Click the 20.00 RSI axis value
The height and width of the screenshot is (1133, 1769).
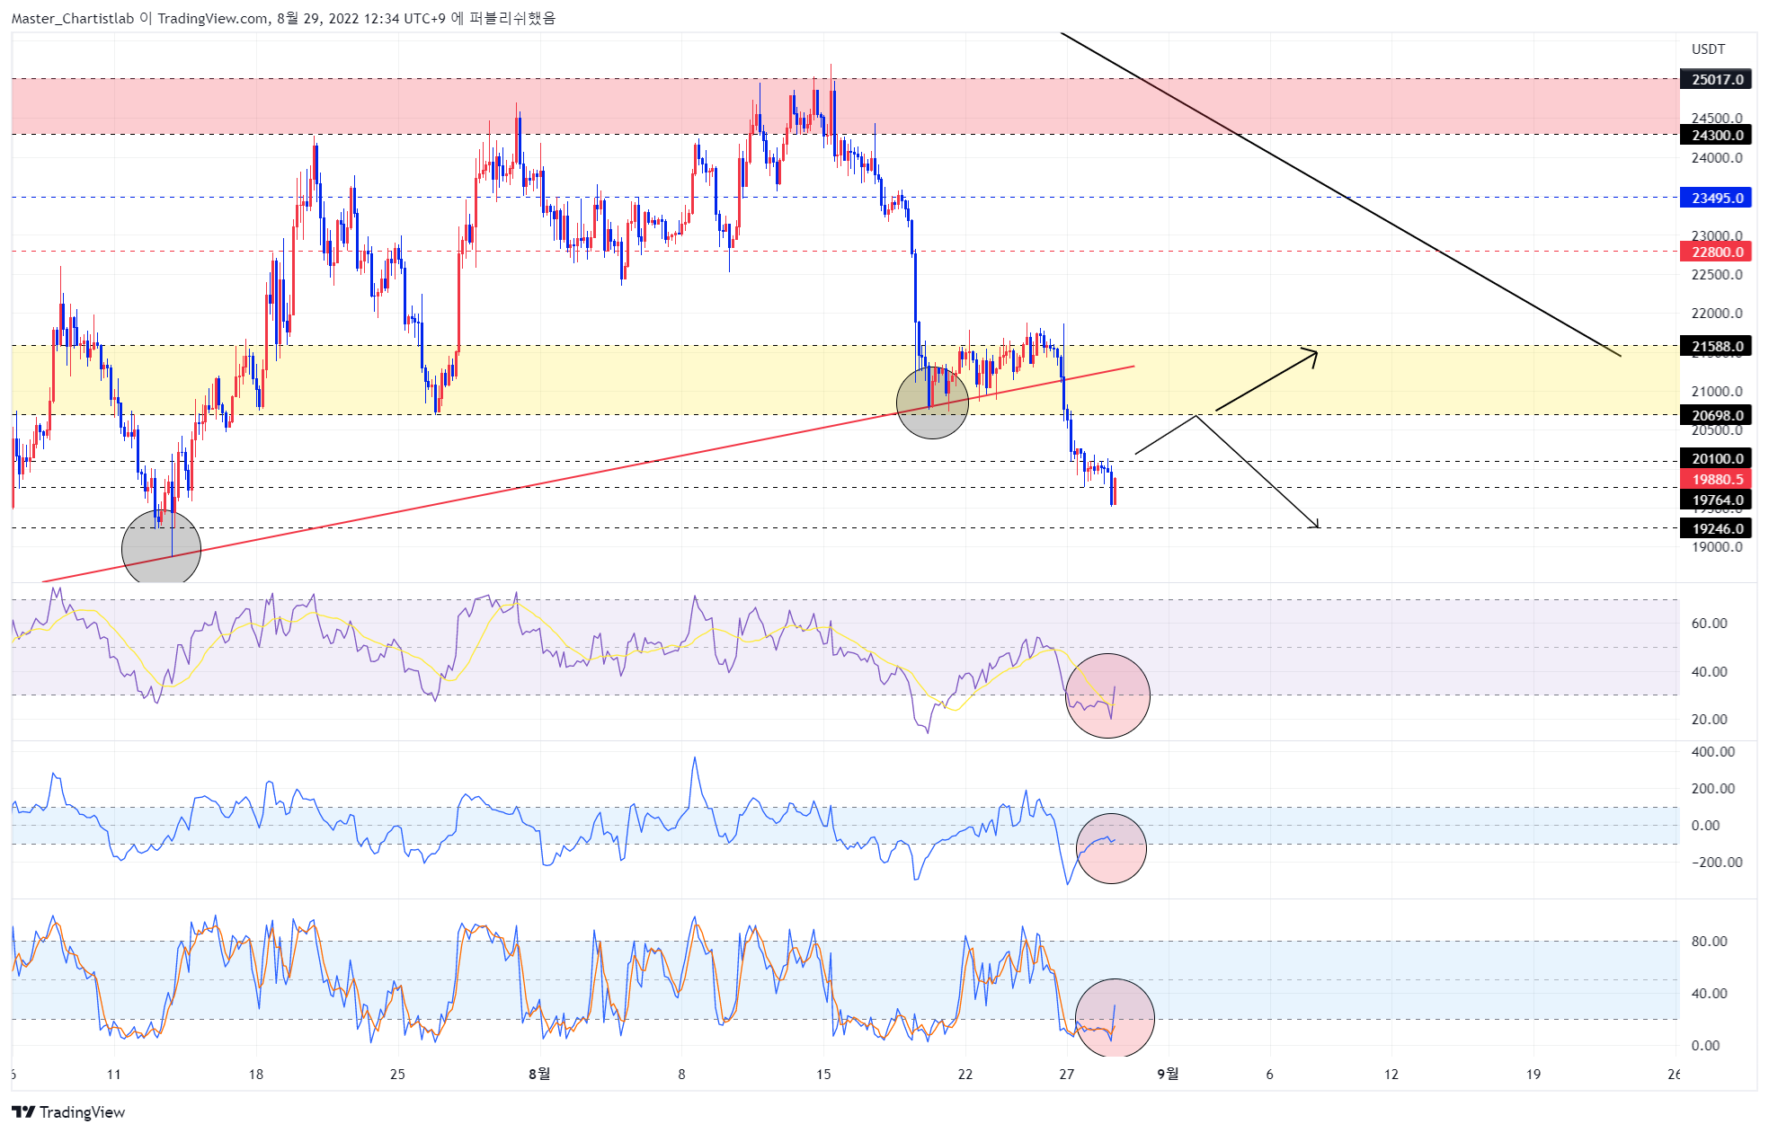[x=1709, y=719]
